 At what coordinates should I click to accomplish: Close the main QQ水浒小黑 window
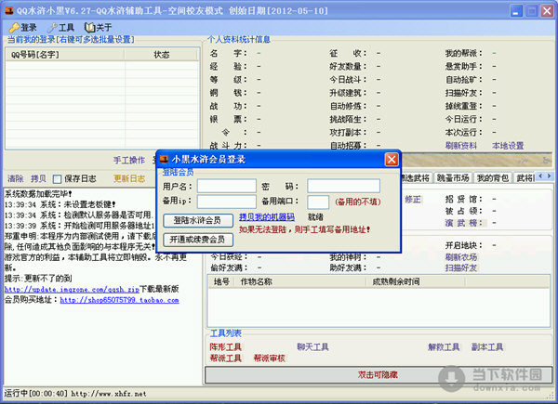547,11
